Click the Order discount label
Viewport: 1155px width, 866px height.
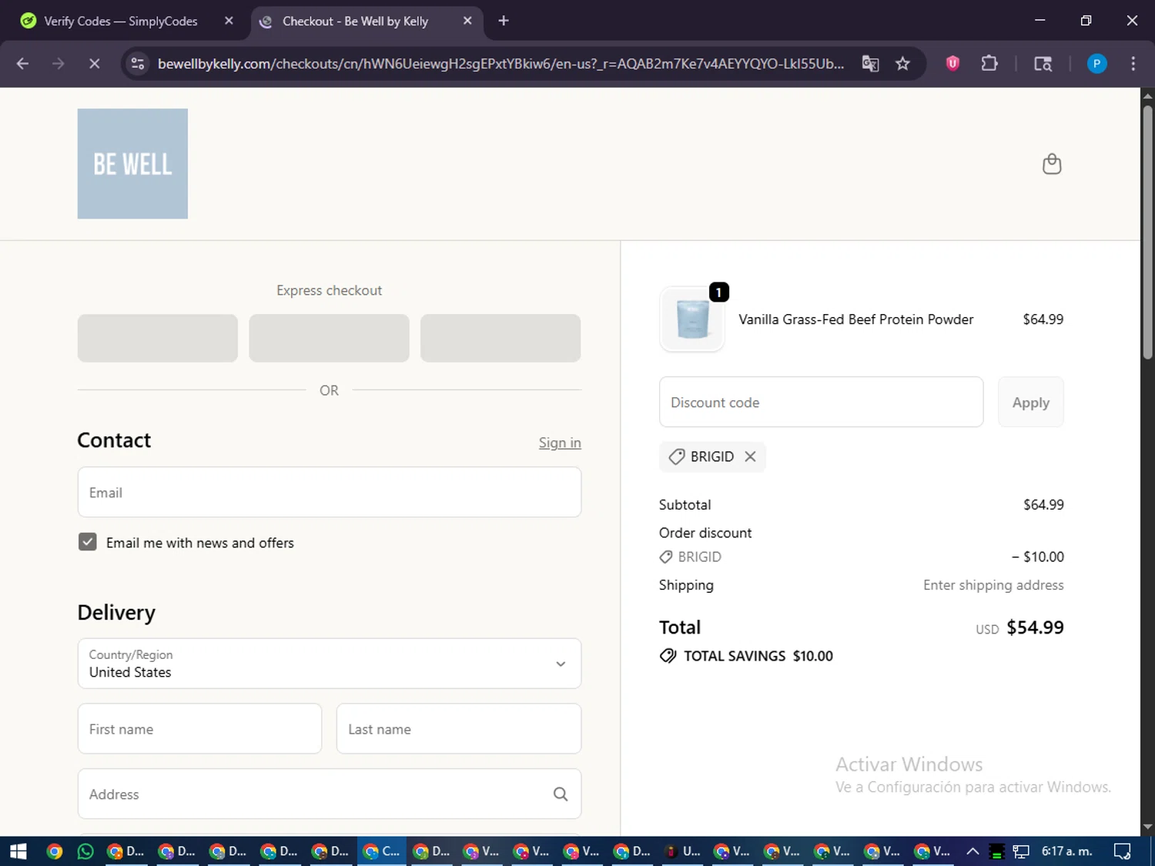coord(705,533)
